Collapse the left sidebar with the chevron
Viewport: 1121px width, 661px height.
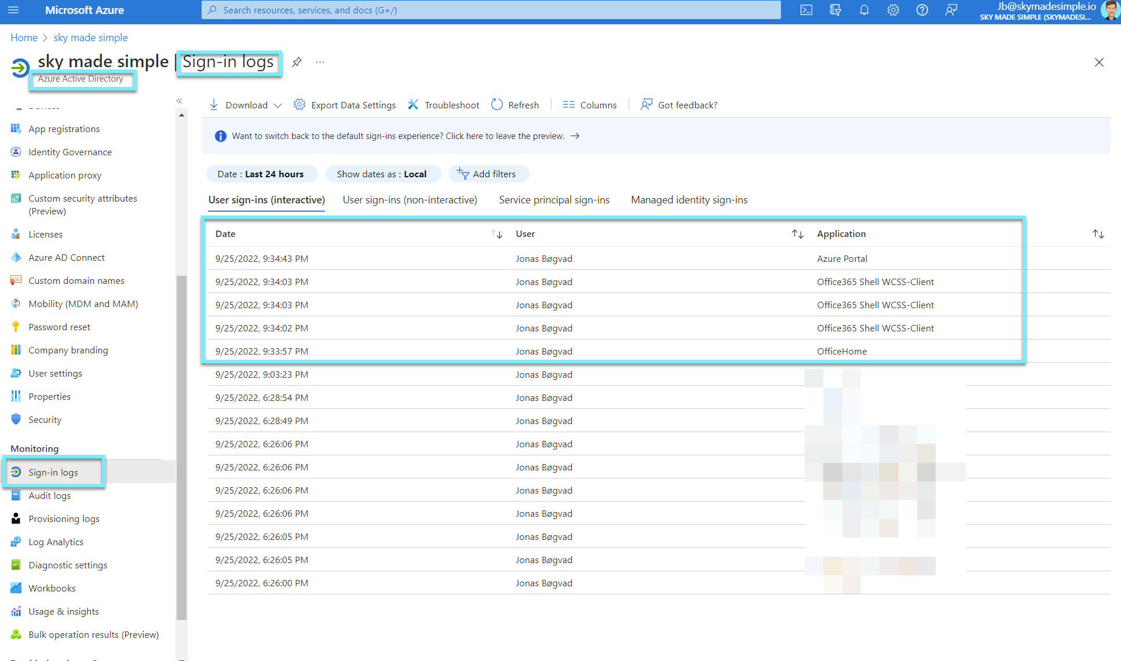[180, 100]
